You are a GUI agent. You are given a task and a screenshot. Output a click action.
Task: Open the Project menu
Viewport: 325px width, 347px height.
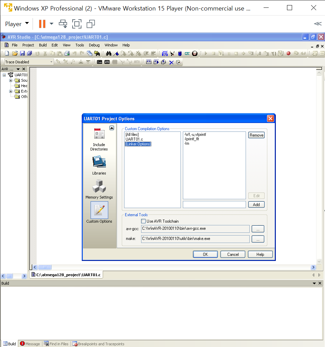point(28,45)
